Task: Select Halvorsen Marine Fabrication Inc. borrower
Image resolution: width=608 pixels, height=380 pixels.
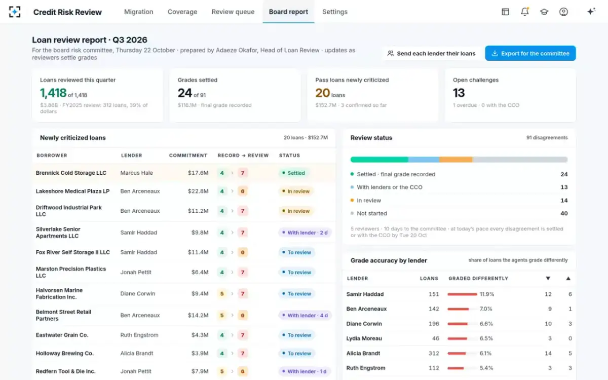Action: click(x=59, y=293)
